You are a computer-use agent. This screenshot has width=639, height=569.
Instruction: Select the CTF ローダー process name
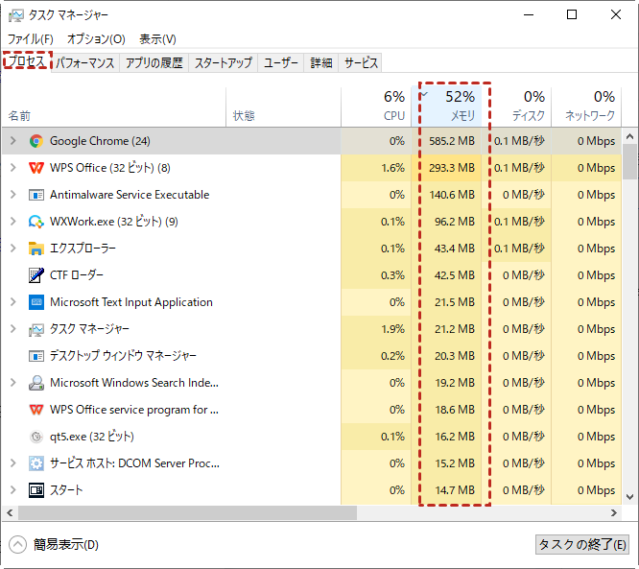[77, 275]
